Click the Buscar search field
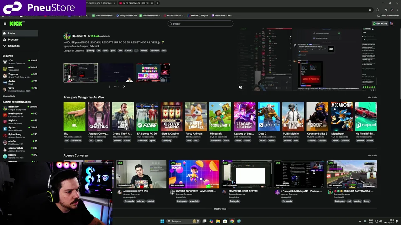 [200, 24]
